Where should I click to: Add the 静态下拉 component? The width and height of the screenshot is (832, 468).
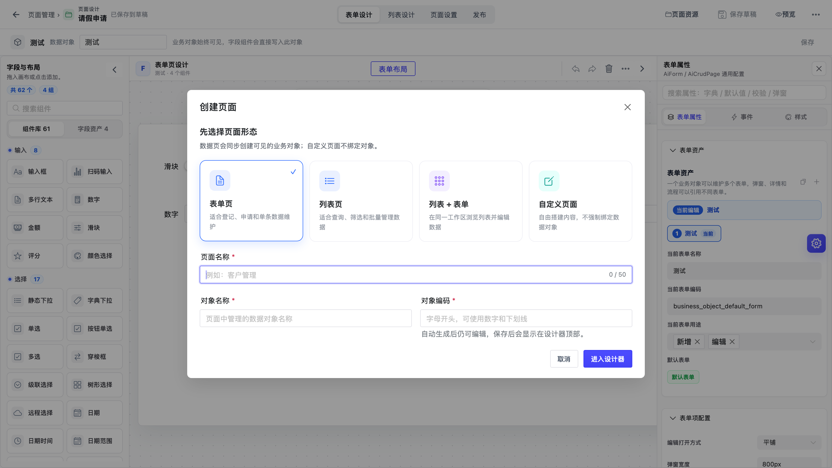pyautogui.click(x=35, y=300)
